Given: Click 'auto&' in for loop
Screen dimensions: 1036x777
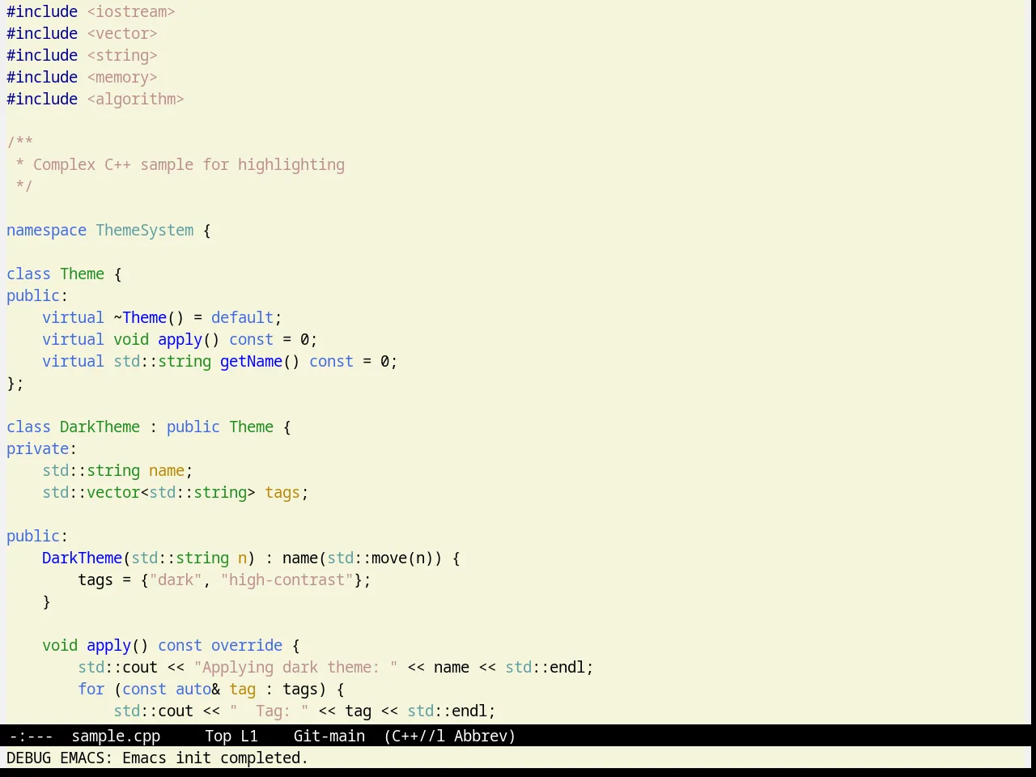Looking at the screenshot, I should tap(197, 689).
